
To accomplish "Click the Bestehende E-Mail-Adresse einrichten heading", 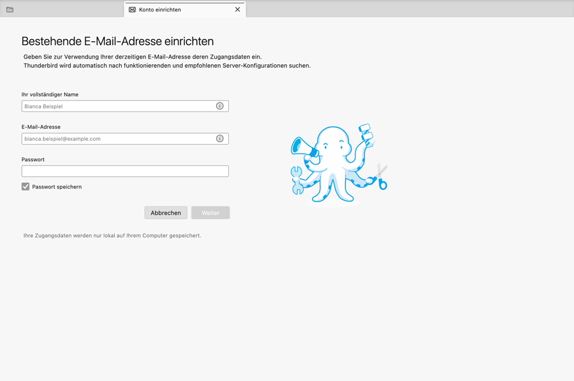I will pyautogui.click(x=117, y=41).
